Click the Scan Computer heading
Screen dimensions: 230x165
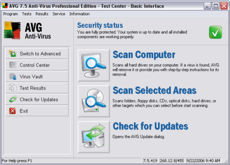pyautogui.click(x=144, y=55)
